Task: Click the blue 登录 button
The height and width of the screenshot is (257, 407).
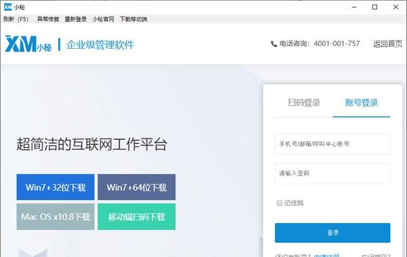Action: tap(332, 233)
